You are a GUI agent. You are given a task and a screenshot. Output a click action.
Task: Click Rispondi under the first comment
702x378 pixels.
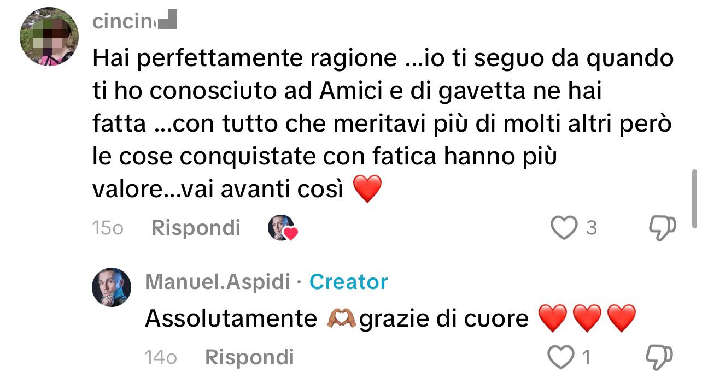pyautogui.click(x=196, y=228)
